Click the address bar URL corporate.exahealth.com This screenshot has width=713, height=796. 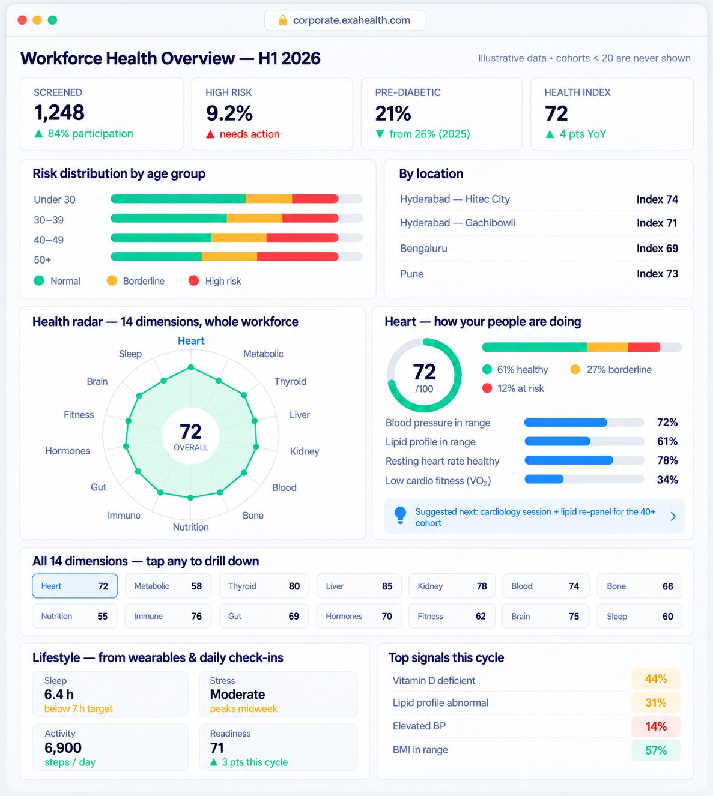tap(351, 20)
